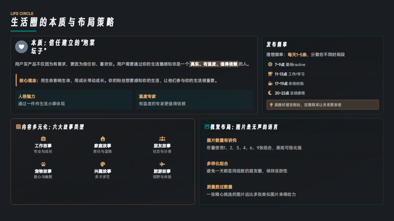The image size is (394, 221).
Task: Click the title 生活圈的本质与布局策略
Action: pyautogui.click(x=62, y=22)
